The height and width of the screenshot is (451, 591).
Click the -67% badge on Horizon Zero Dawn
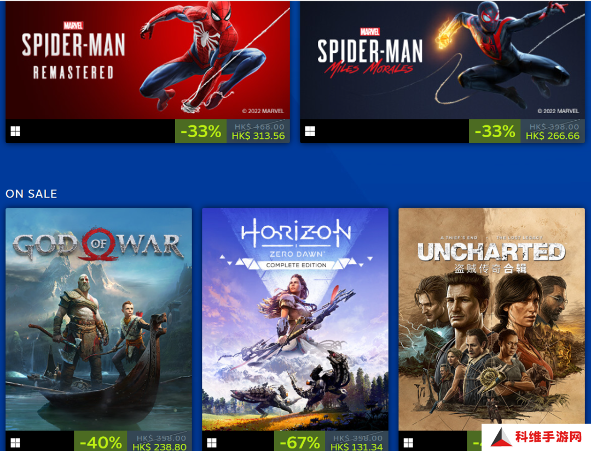tap(300, 441)
